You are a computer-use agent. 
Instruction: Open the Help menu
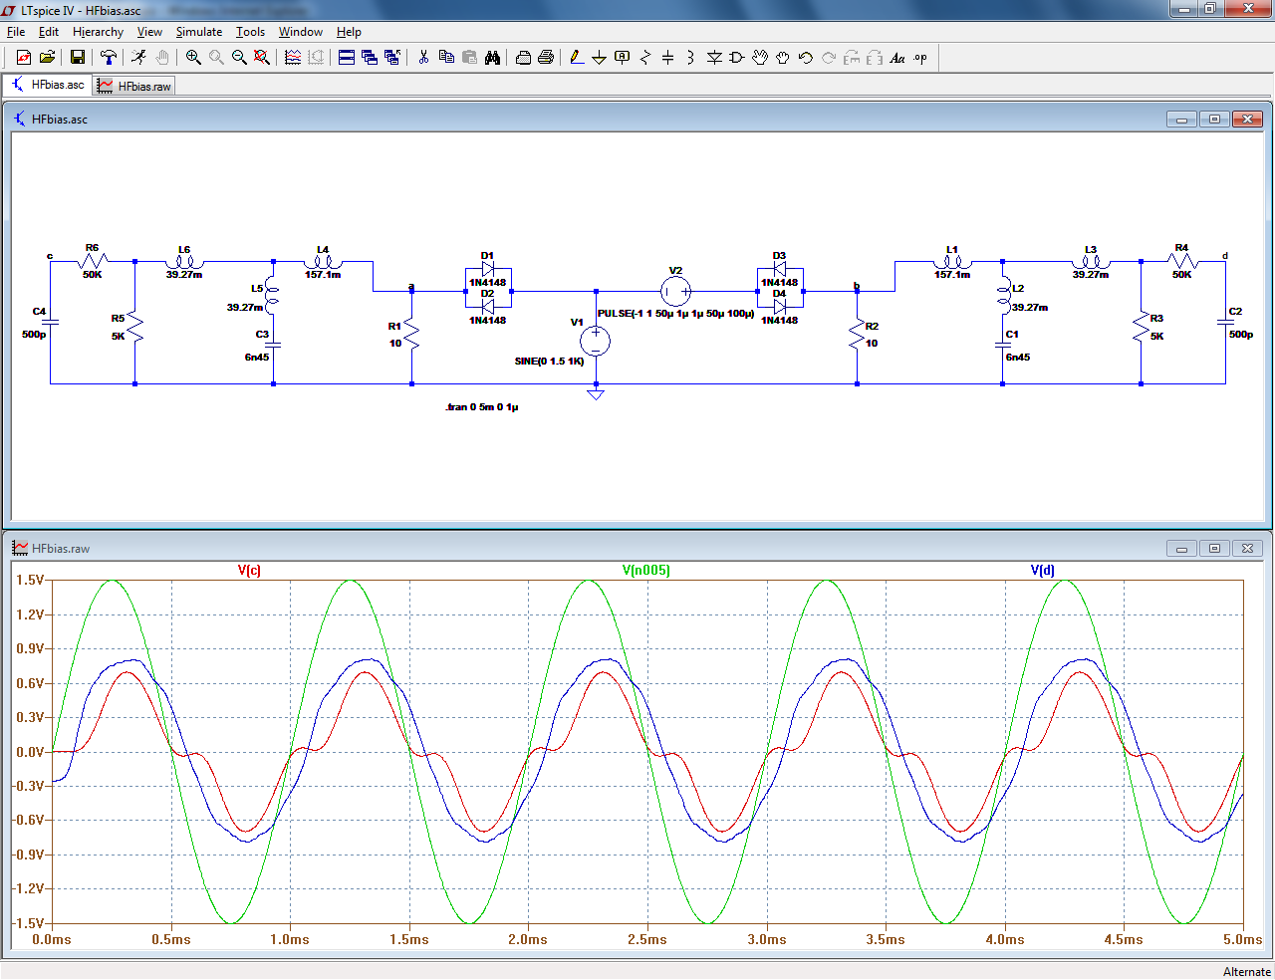(x=349, y=32)
